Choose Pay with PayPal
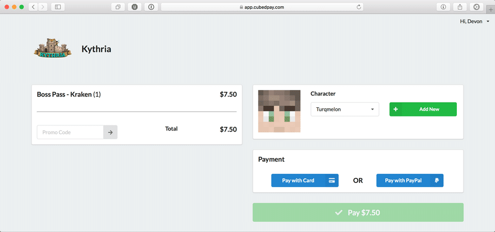Screen dimensions: 495x232 [410, 180]
